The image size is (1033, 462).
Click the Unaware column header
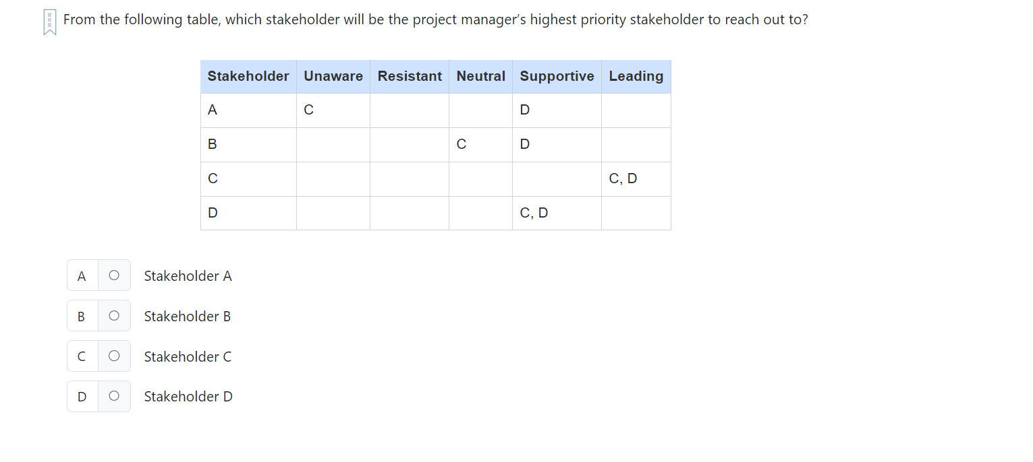coord(333,76)
